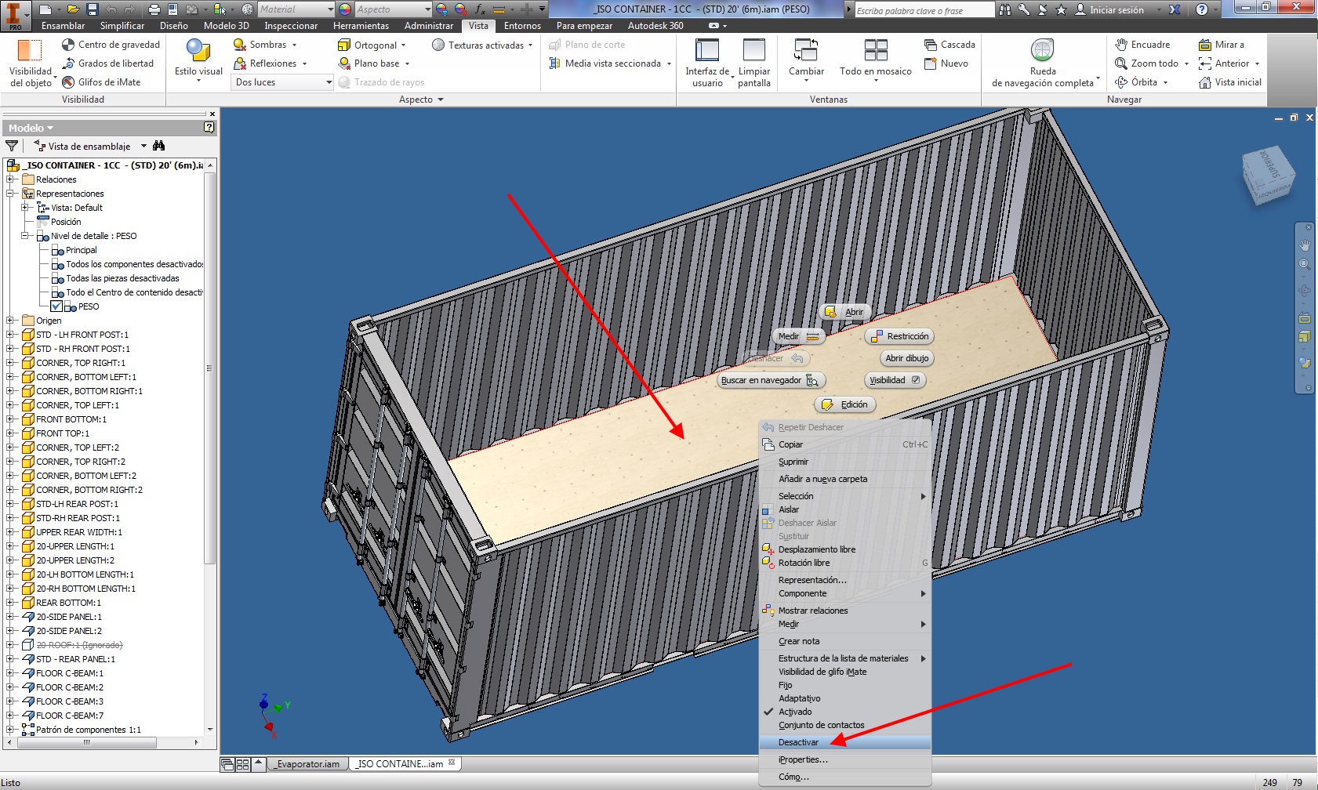
Task: Activate Rueda de navegación completa
Action: 1043,62
